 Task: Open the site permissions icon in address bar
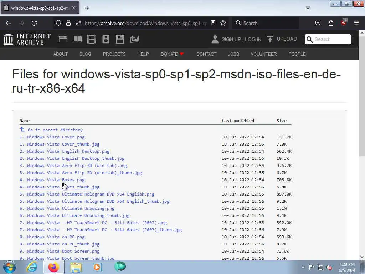tap(78, 23)
